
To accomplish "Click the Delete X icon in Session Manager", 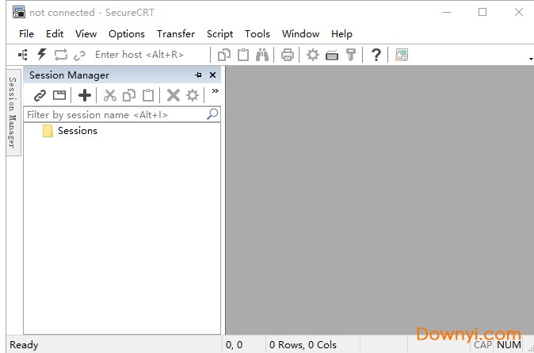I will pos(173,95).
